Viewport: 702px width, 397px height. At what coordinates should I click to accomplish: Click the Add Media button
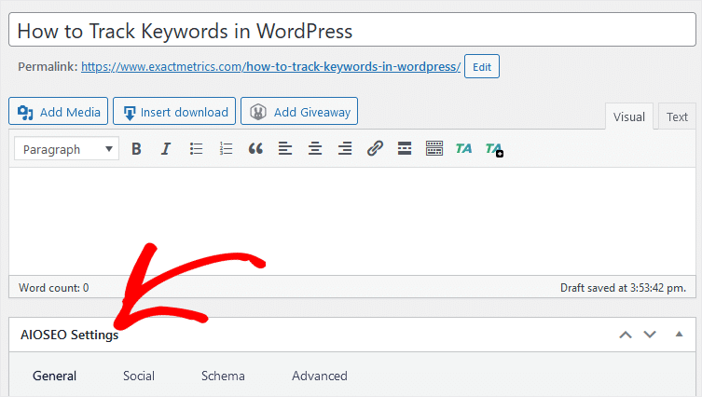coord(58,111)
